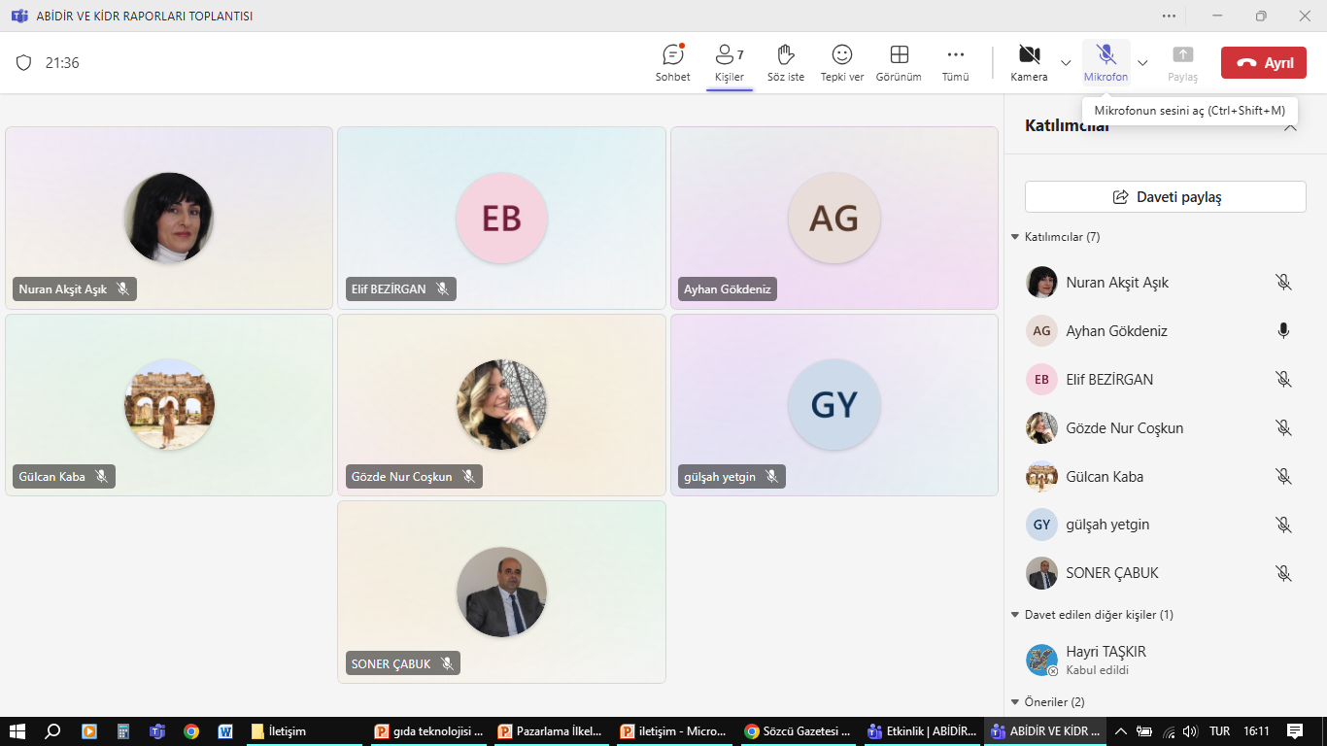The height and width of the screenshot is (746, 1327).
Task: Toggle the Kişiler participants panel
Action: click(x=730, y=63)
